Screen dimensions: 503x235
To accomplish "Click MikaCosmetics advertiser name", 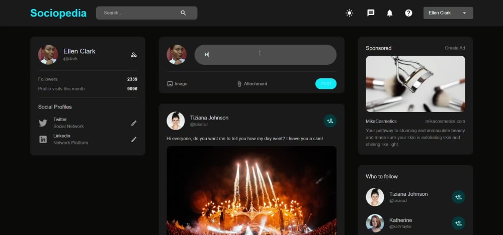I will point(381,122).
